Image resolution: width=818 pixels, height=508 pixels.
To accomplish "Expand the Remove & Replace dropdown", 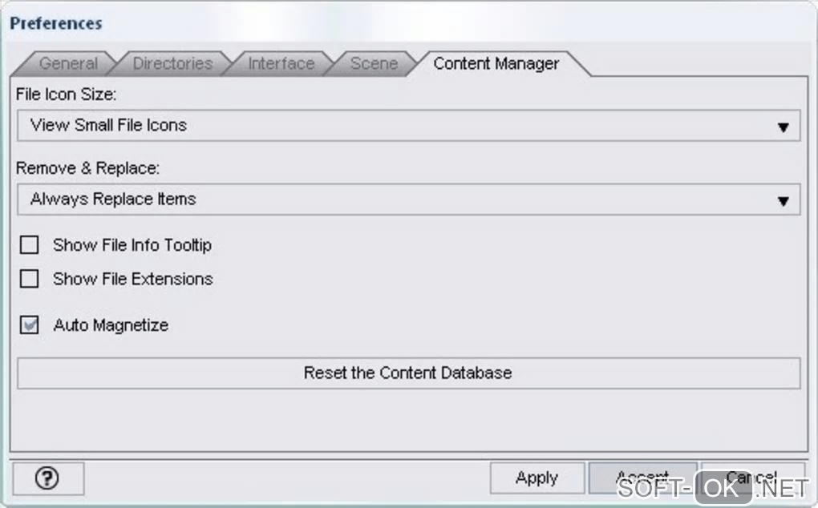I will (x=407, y=200).
